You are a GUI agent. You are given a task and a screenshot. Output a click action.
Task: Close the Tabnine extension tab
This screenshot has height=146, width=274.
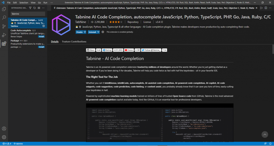coord(256,8)
